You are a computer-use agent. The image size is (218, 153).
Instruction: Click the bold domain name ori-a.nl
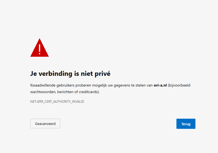[160, 85]
